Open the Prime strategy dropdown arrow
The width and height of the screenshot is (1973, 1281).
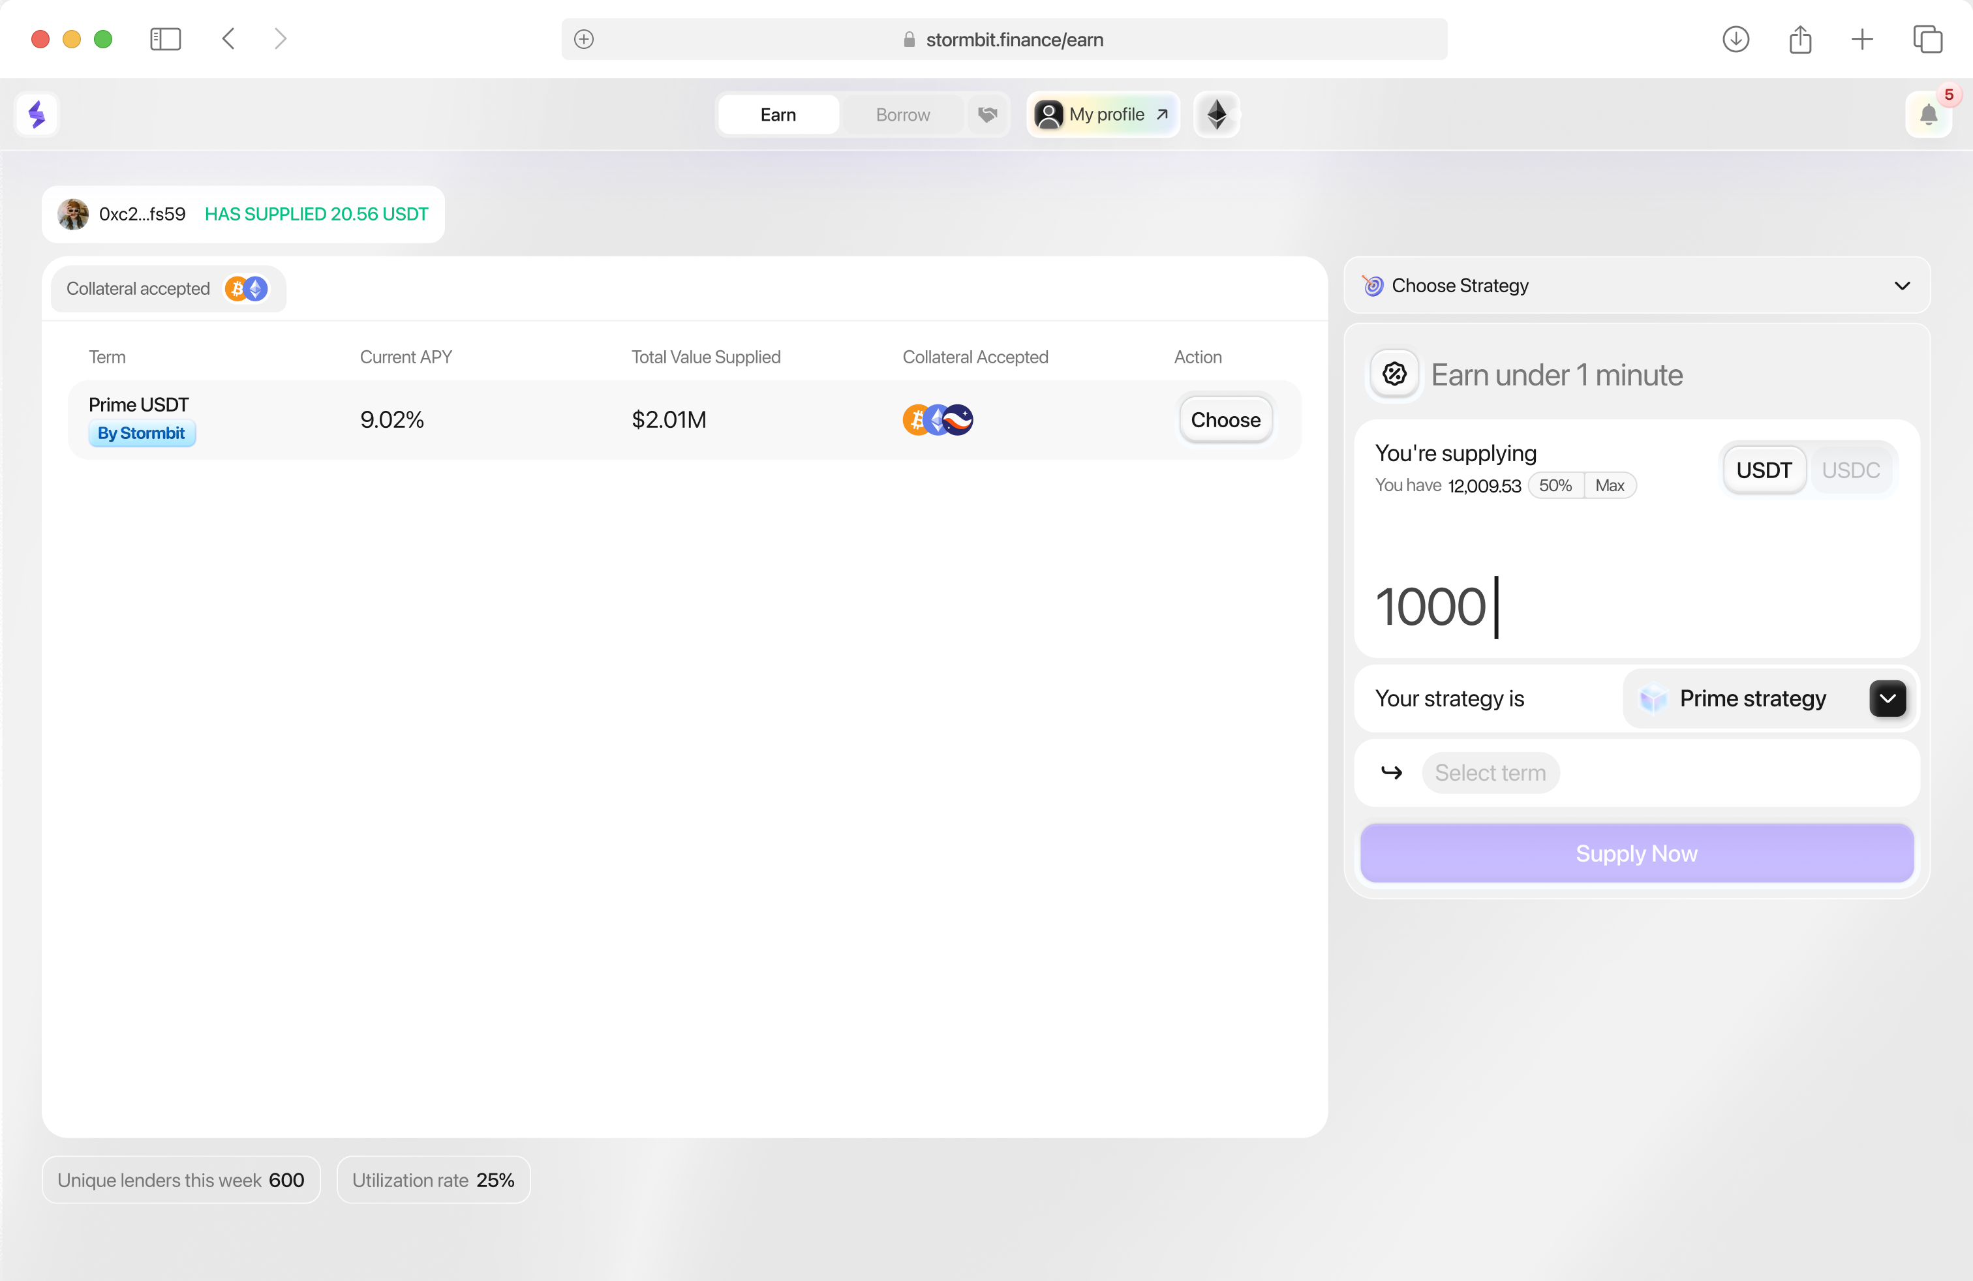click(1887, 699)
